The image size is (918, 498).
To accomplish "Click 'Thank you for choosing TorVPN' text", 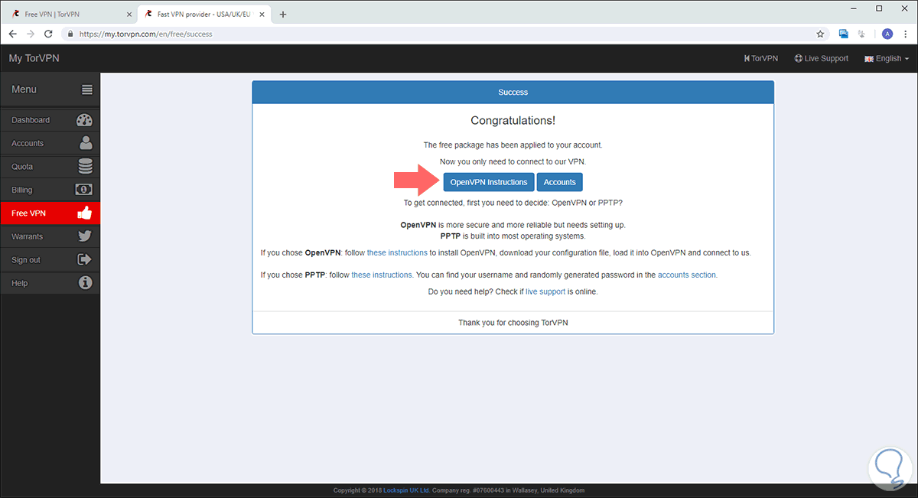I will [x=513, y=323].
